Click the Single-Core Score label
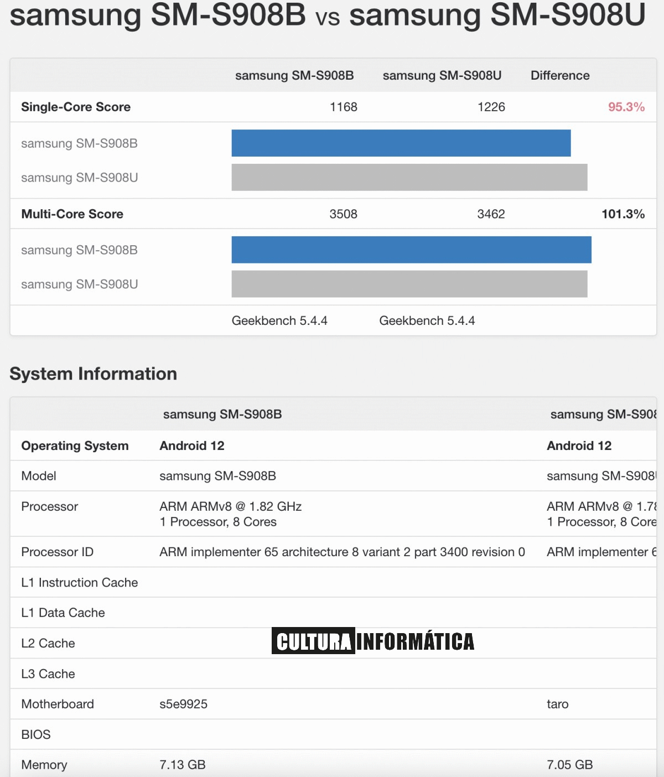This screenshot has width=664, height=777. coord(76,107)
